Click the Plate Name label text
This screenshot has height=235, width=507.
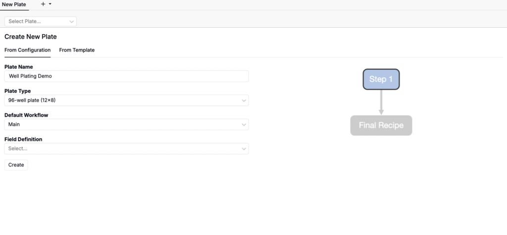(x=18, y=67)
